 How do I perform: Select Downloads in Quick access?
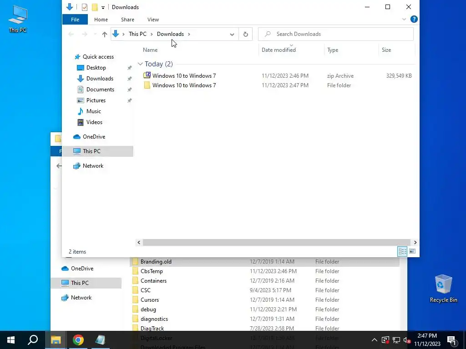pos(100,79)
